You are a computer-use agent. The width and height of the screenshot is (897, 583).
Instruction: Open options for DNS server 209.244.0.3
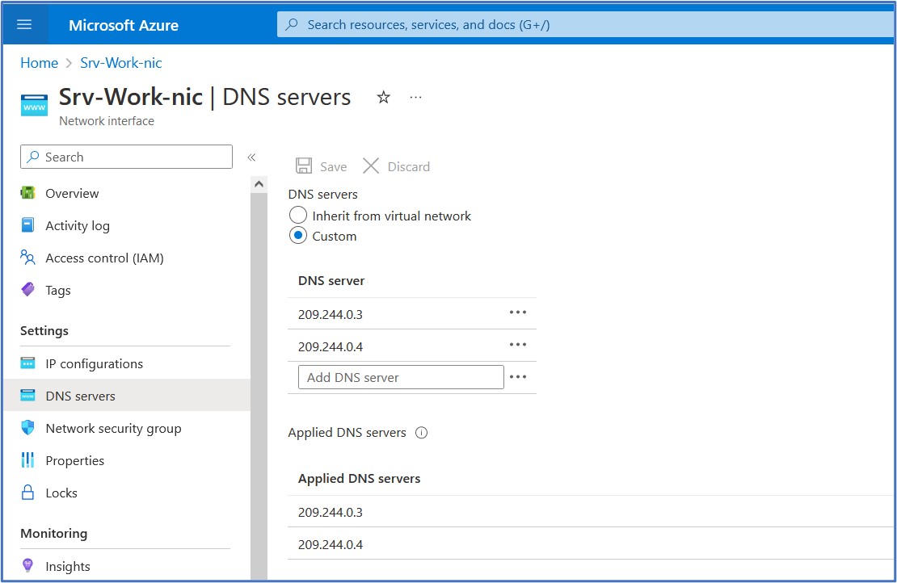[517, 312]
